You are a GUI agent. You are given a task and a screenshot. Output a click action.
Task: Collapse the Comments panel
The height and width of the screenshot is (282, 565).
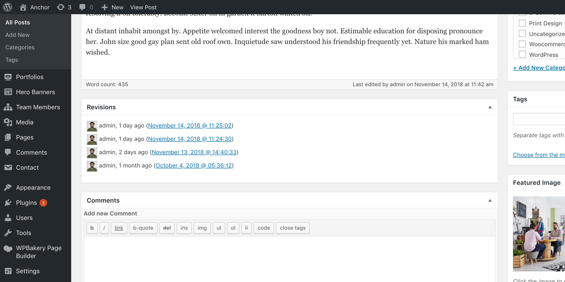click(x=490, y=201)
